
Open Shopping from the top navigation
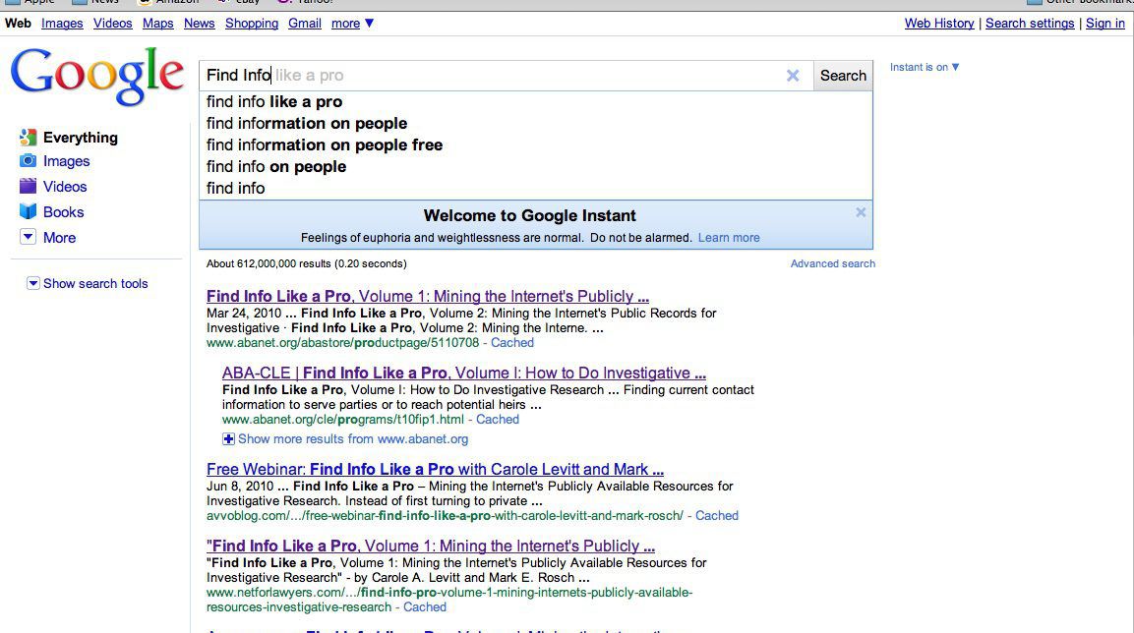pos(252,24)
